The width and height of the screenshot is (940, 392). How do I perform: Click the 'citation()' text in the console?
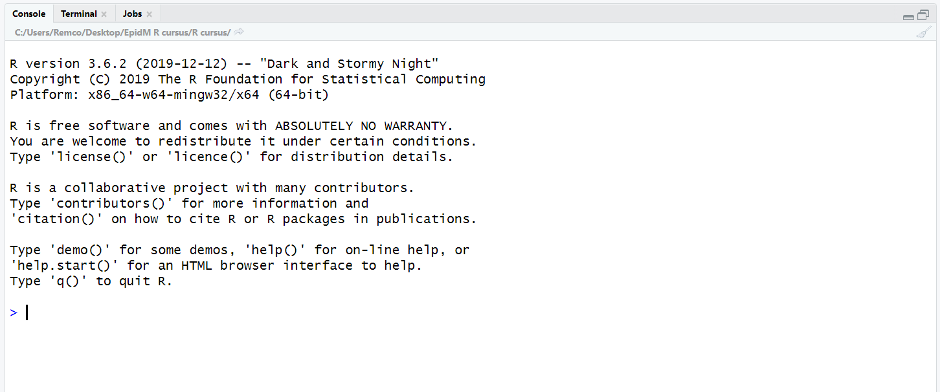(x=56, y=219)
